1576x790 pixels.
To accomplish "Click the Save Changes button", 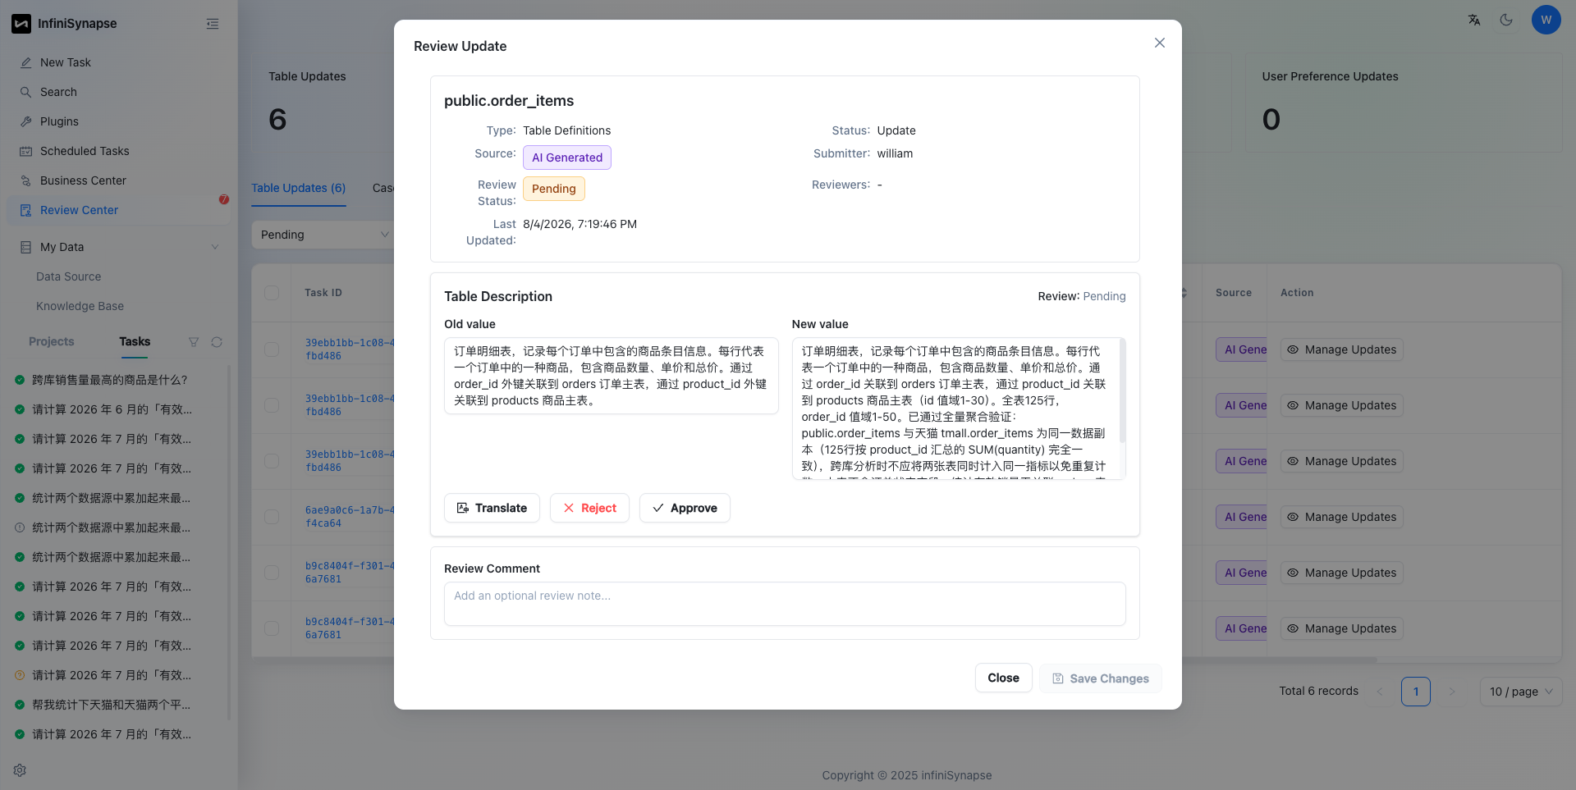I will point(1101,678).
